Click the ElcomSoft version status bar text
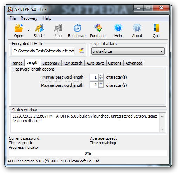This screenshot has width=179, height=174. coord(54,161)
